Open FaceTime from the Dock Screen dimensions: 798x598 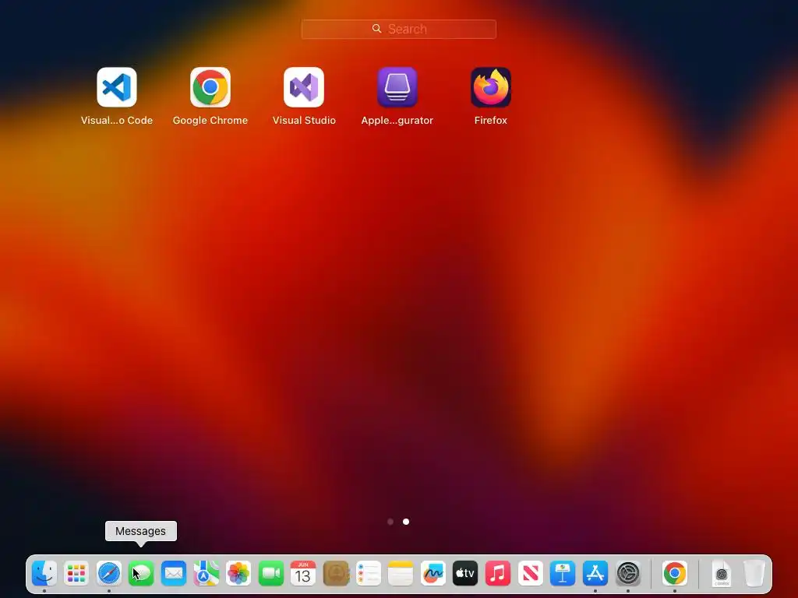(270, 574)
